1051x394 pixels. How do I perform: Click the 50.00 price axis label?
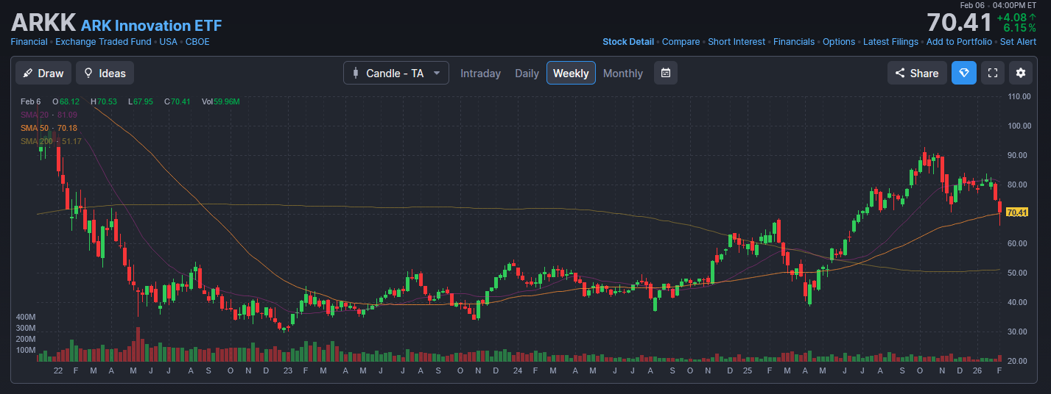1019,273
